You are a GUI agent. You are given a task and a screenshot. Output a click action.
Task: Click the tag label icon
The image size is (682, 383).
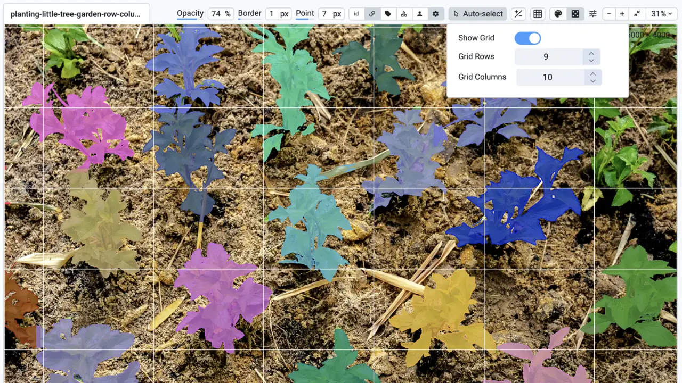tap(388, 14)
